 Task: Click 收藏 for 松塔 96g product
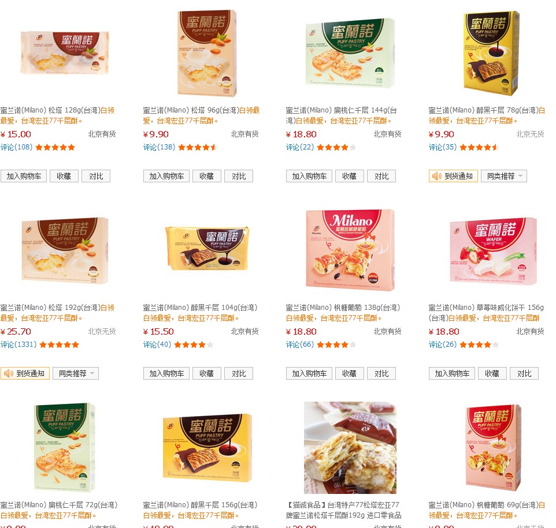(x=207, y=176)
